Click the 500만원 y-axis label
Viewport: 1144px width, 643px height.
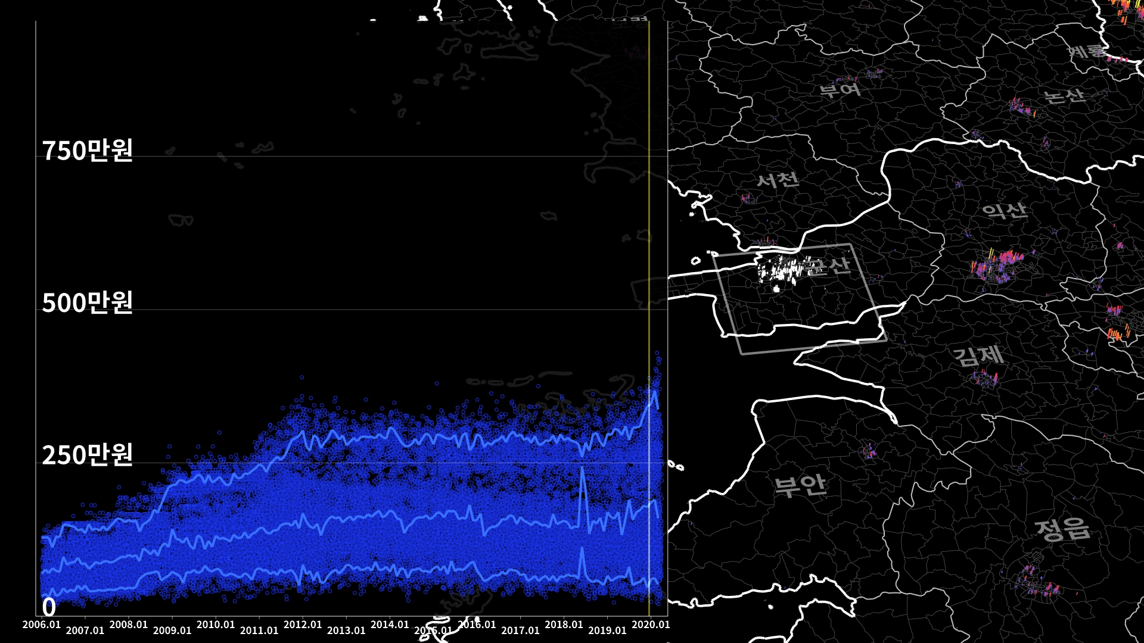87,302
